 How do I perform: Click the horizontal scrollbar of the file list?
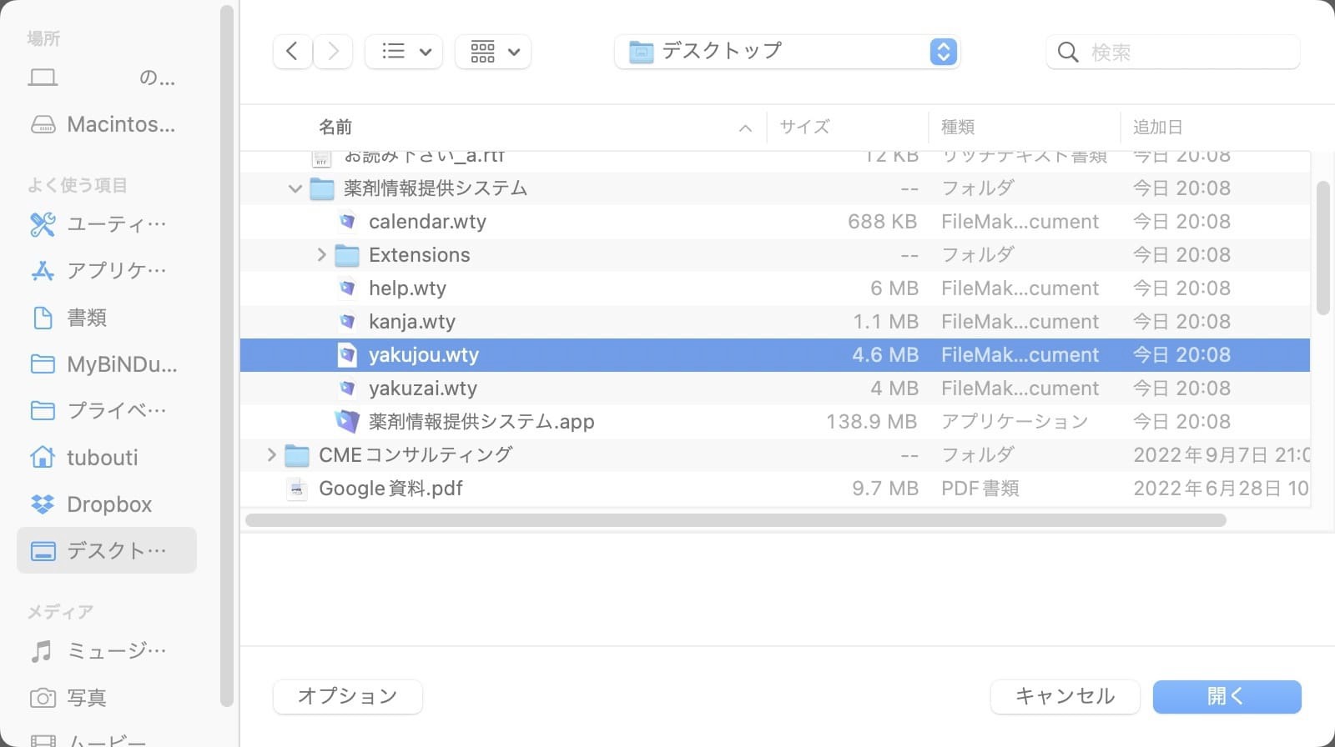(x=735, y=520)
